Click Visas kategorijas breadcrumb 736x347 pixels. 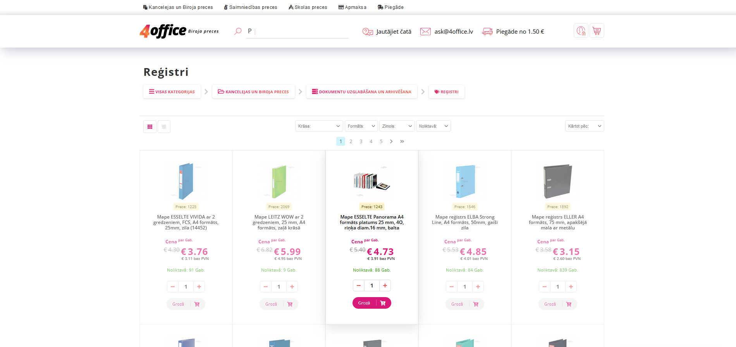tap(172, 92)
